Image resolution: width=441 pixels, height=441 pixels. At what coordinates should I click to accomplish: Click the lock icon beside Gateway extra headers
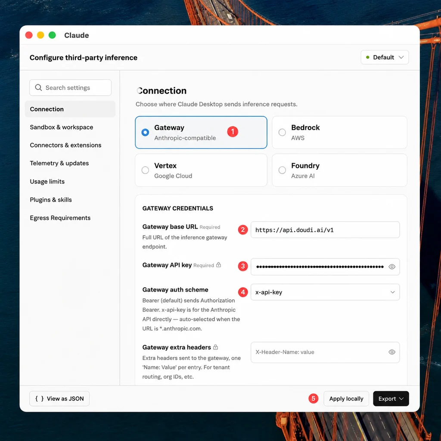215,347
